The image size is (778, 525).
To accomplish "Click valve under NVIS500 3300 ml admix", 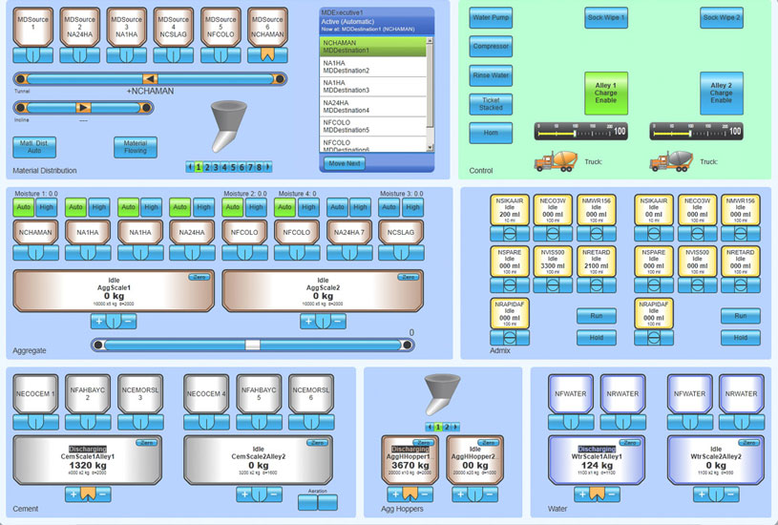I will pyautogui.click(x=553, y=284).
